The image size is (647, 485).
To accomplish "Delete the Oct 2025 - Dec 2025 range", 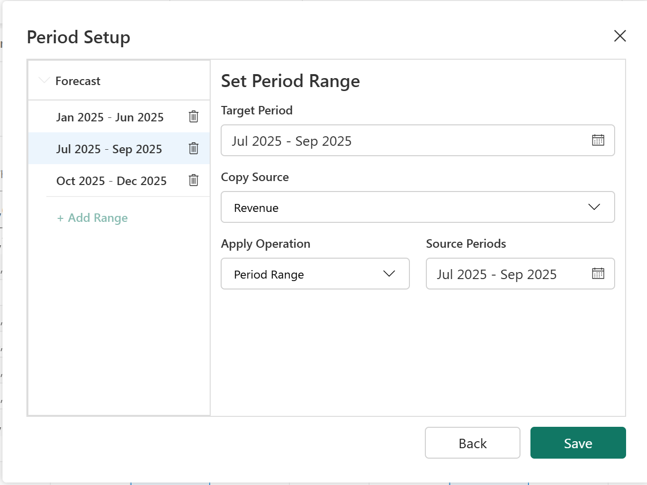I will (x=194, y=180).
